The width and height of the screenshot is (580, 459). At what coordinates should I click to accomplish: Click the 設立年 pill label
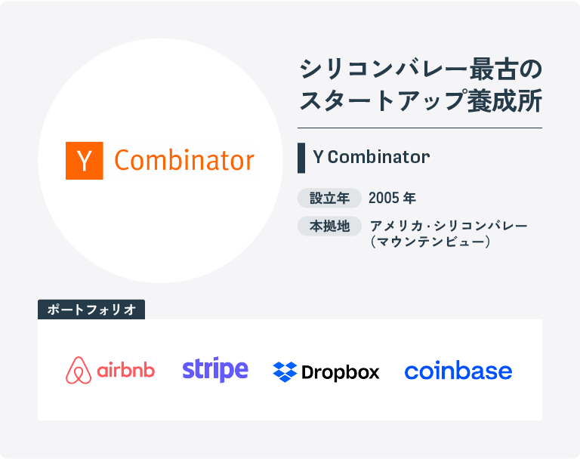(x=329, y=198)
